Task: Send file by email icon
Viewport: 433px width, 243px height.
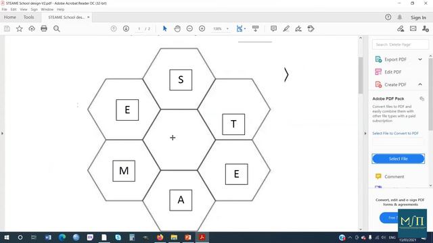Action: 413,28
